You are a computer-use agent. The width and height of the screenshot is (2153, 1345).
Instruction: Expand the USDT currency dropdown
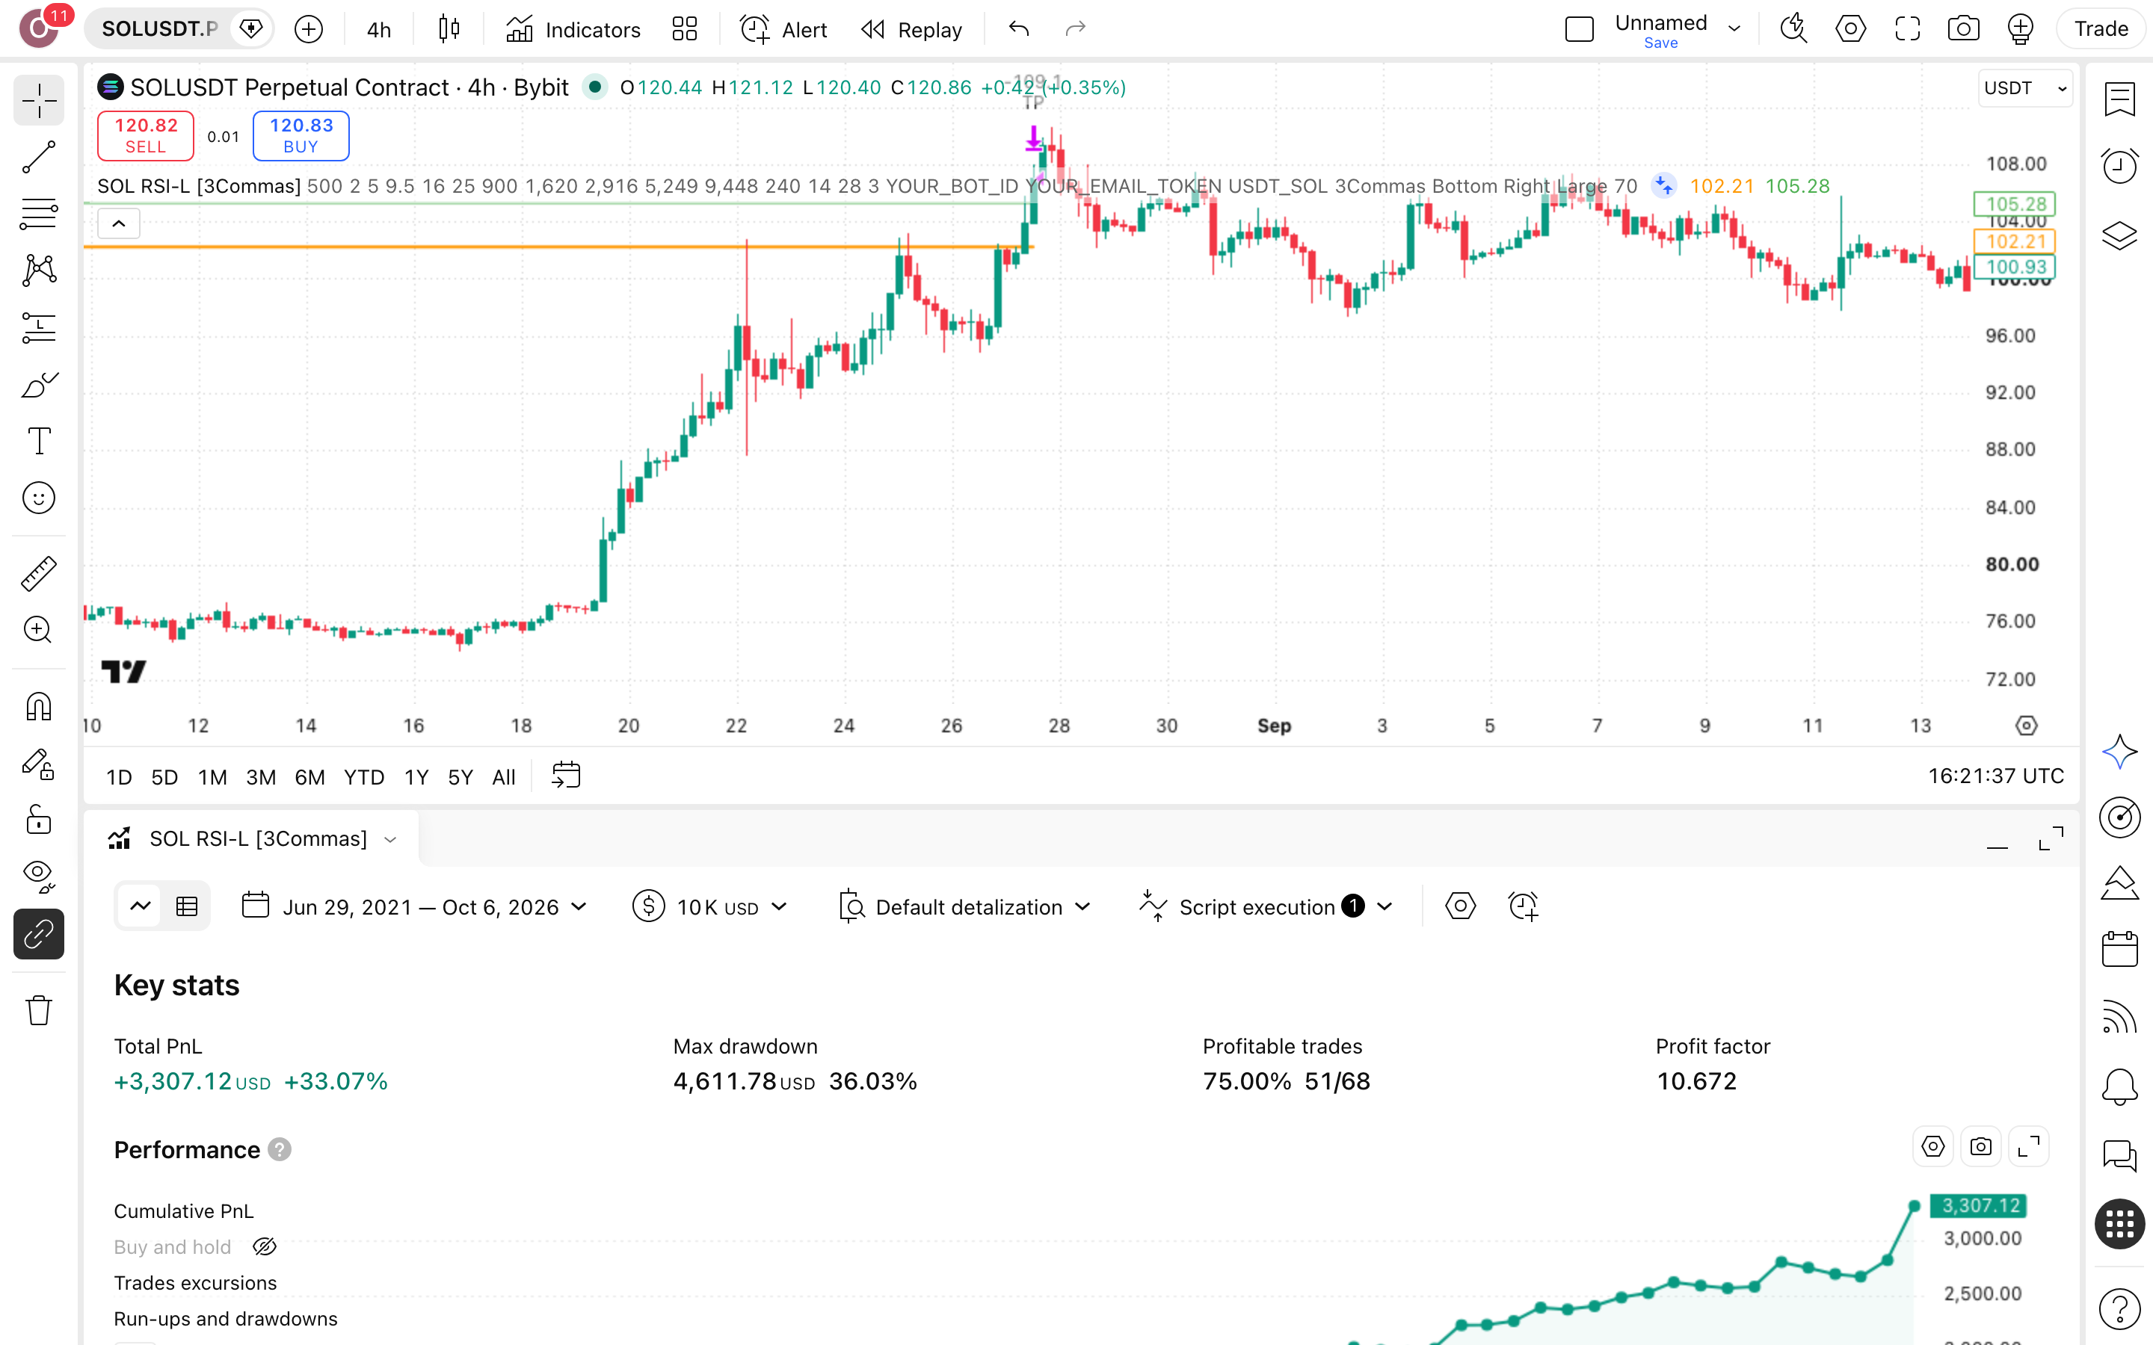(x=2025, y=88)
